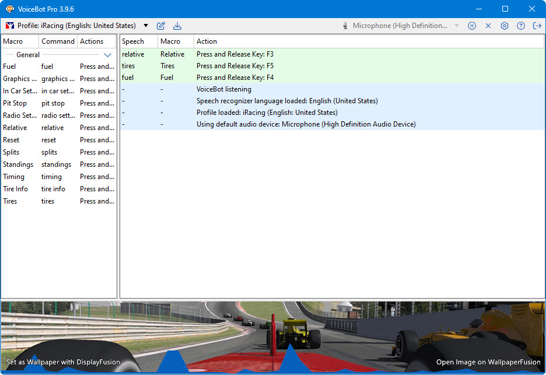
Task: Open the settings gear icon
Action: pos(505,26)
